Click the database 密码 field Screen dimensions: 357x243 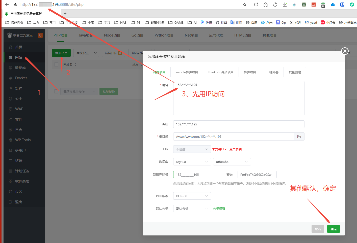257,175
